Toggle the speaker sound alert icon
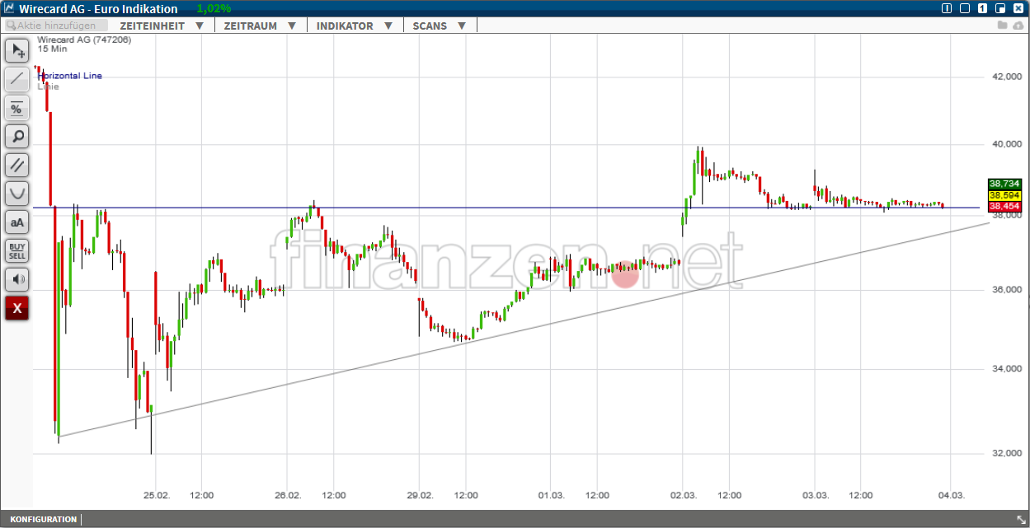Viewport: 1030px width, 528px height. click(16, 279)
